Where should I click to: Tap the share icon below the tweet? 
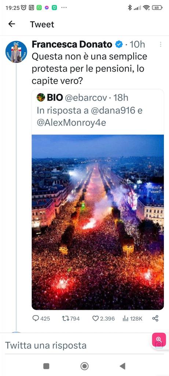point(155,318)
